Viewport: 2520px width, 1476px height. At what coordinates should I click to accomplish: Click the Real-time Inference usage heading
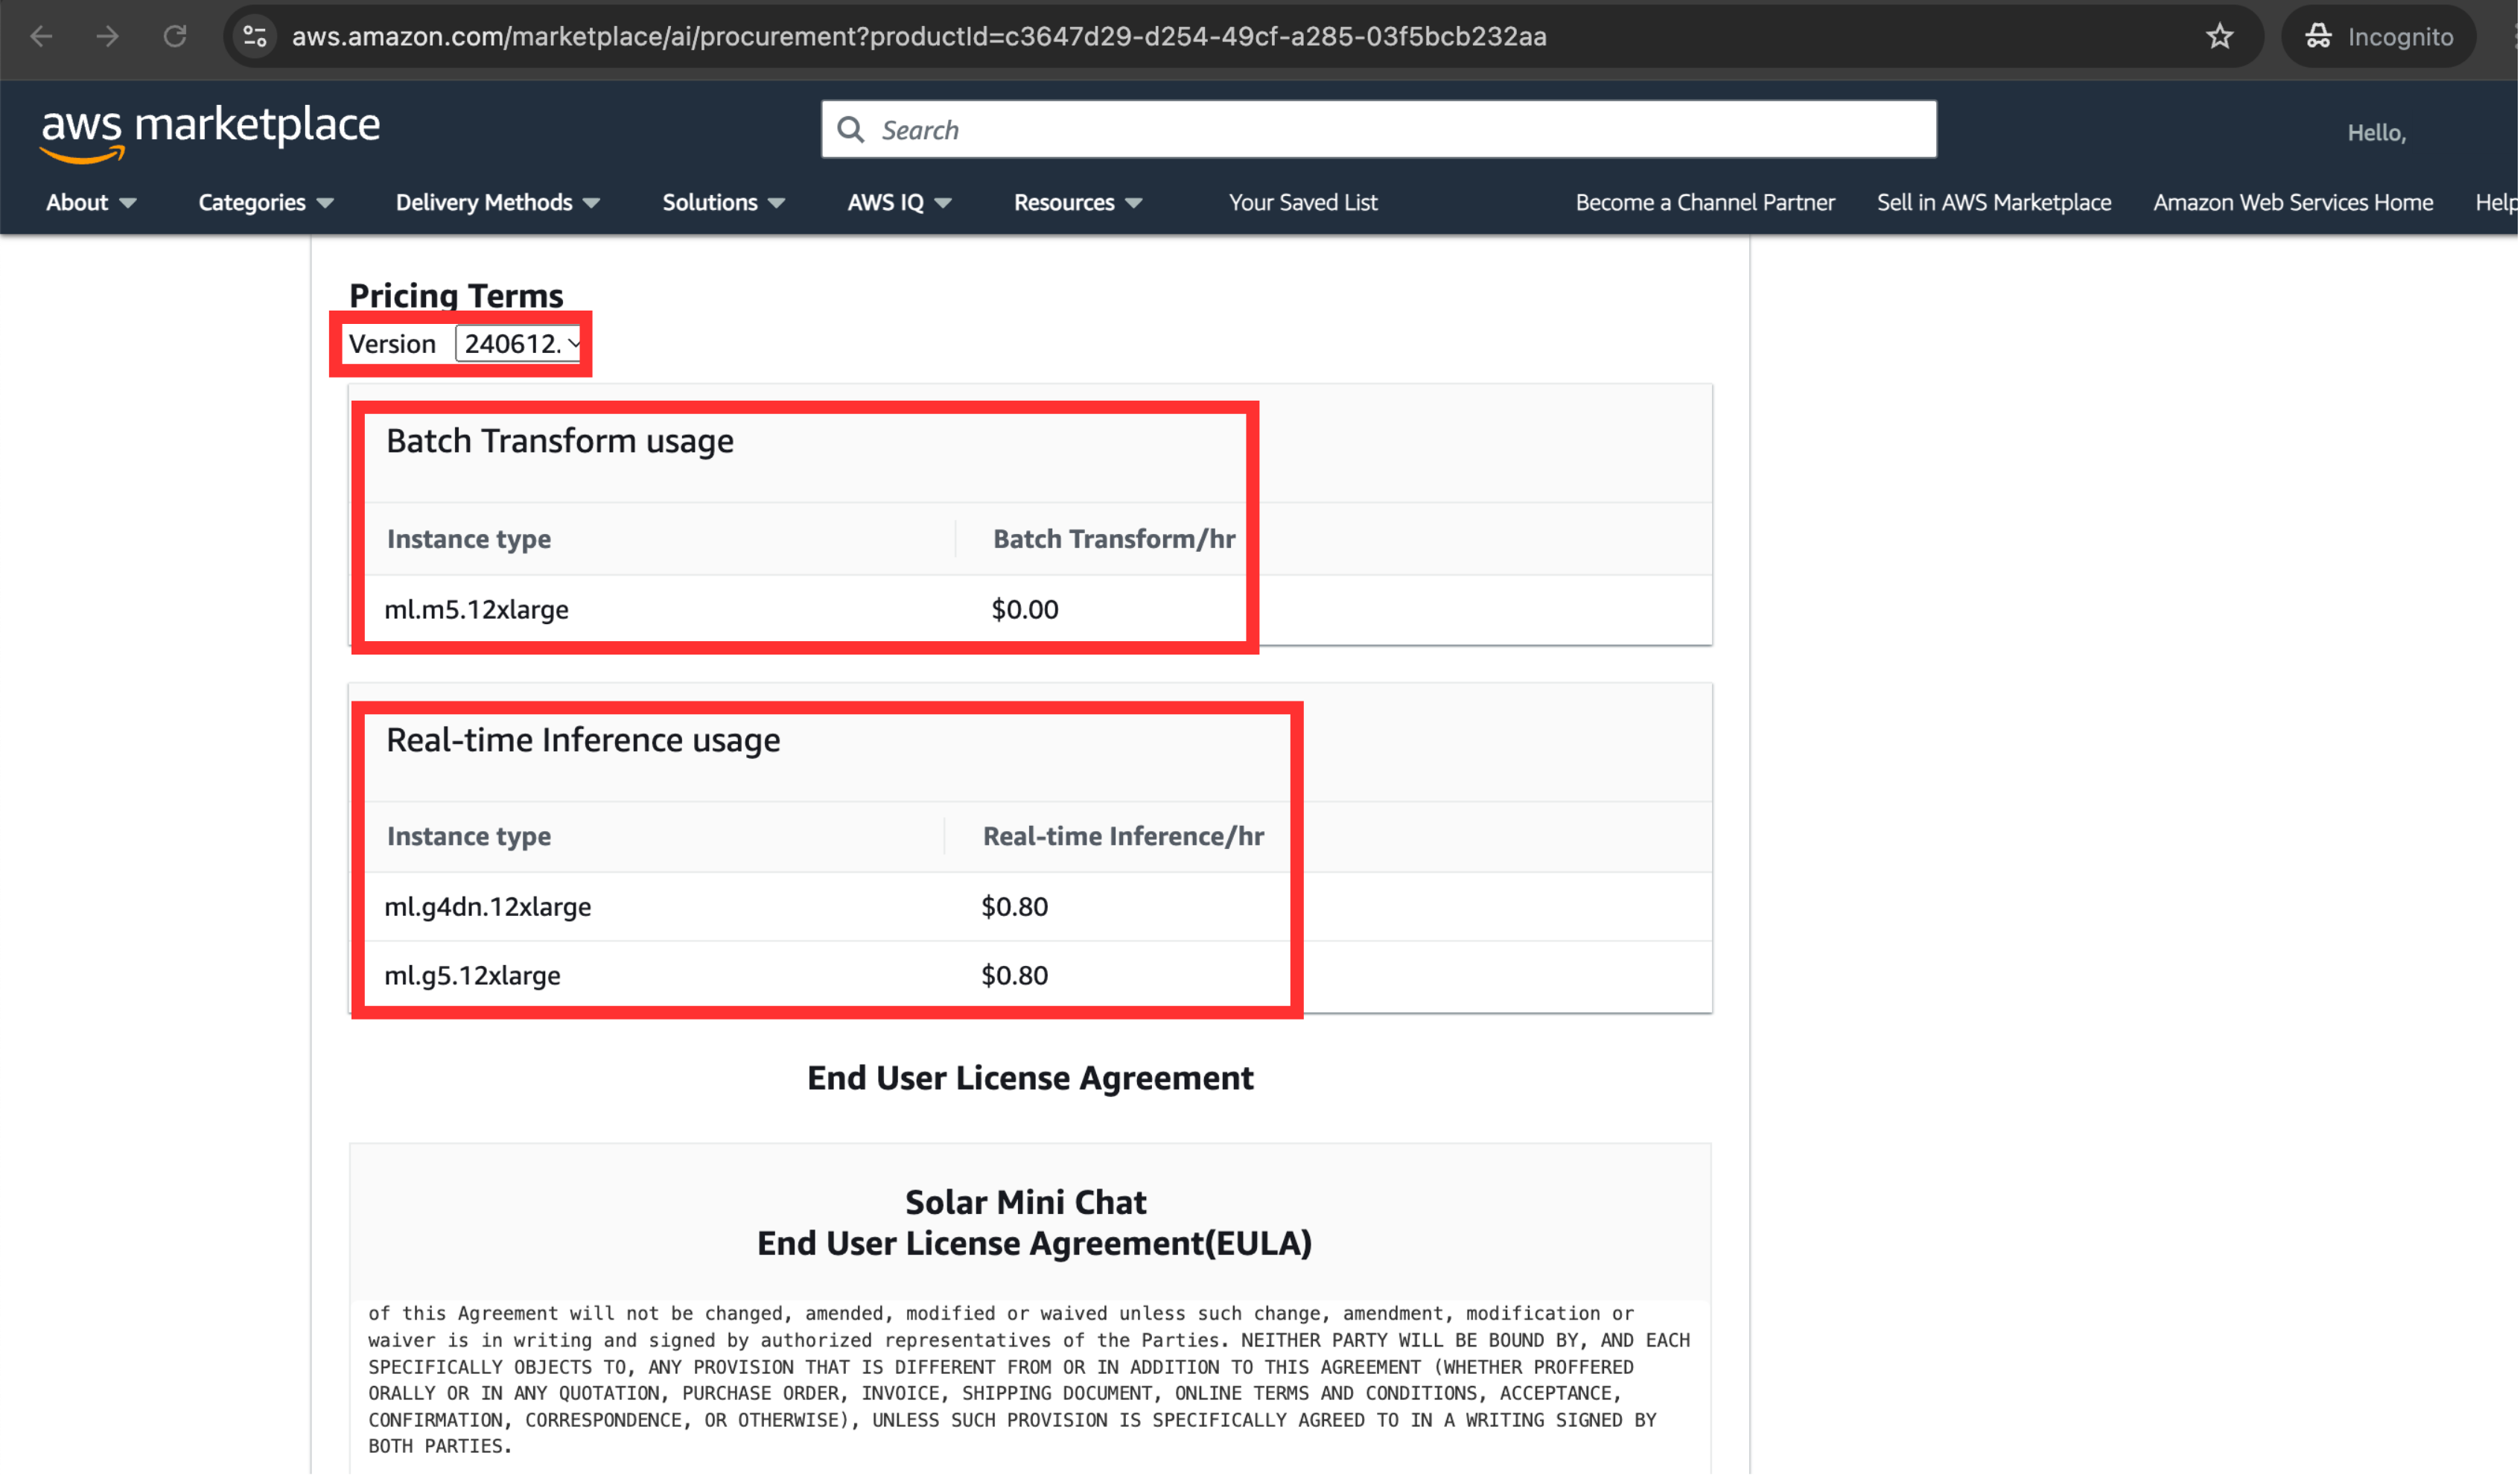coord(583,740)
